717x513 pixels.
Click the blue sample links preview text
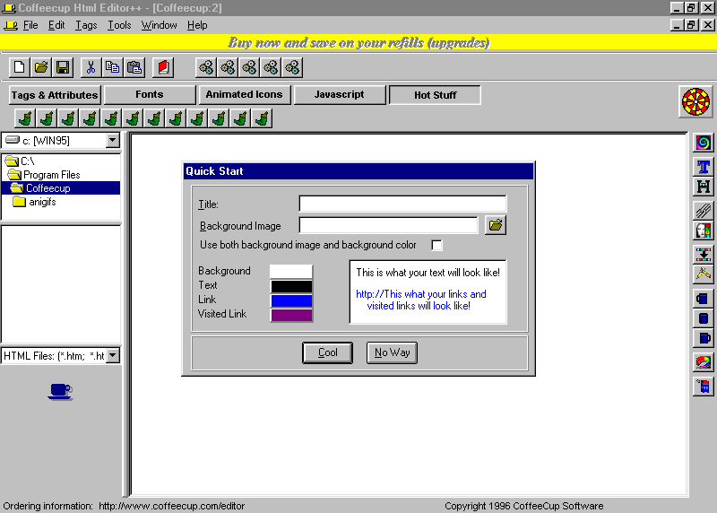pos(420,300)
